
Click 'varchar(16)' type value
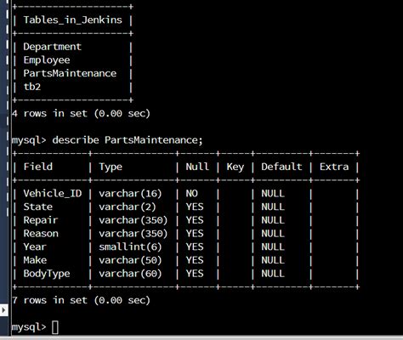pyautogui.click(x=130, y=194)
